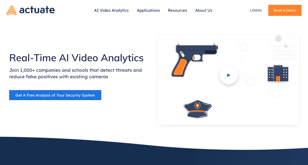308x165 pixels.
Task: Open the Resources menu
Action: tap(177, 10)
